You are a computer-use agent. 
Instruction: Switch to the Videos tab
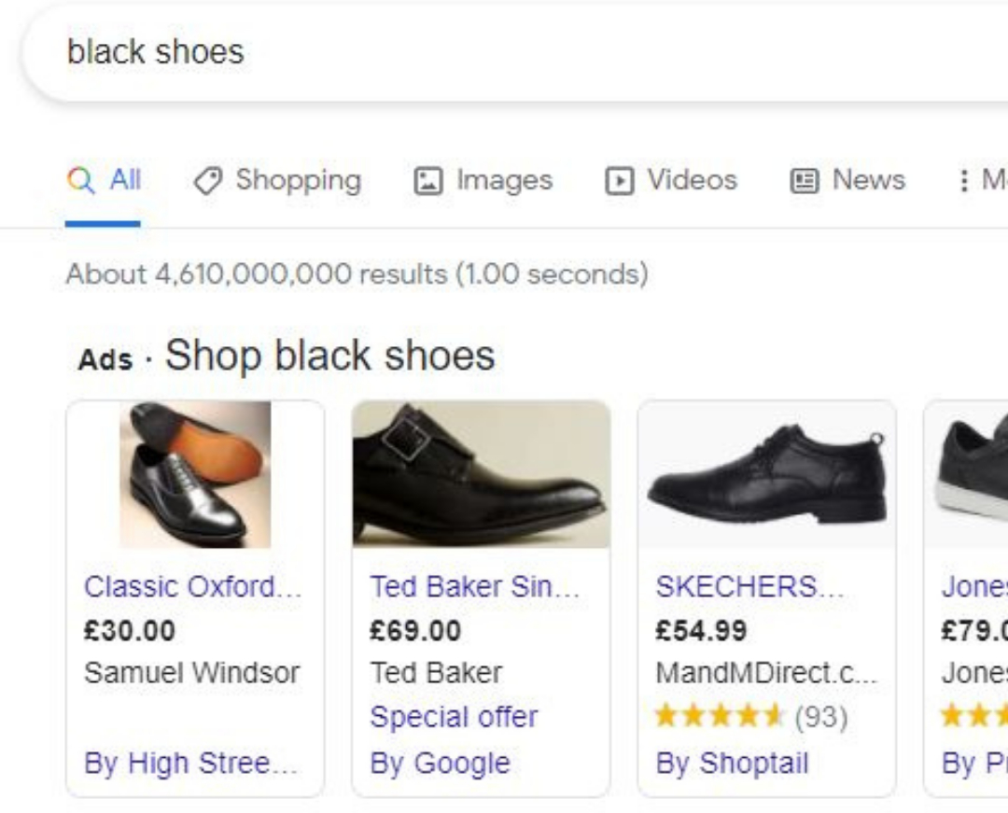pos(692,180)
